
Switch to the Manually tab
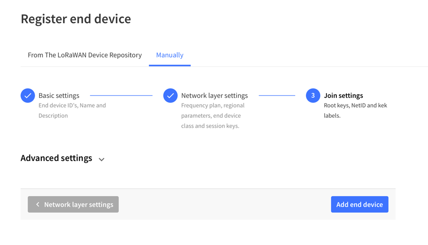tap(169, 55)
